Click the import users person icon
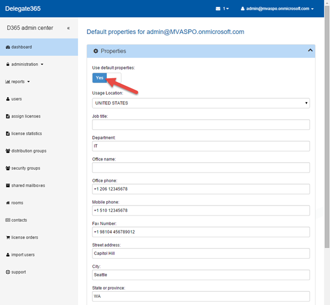 (8, 255)
